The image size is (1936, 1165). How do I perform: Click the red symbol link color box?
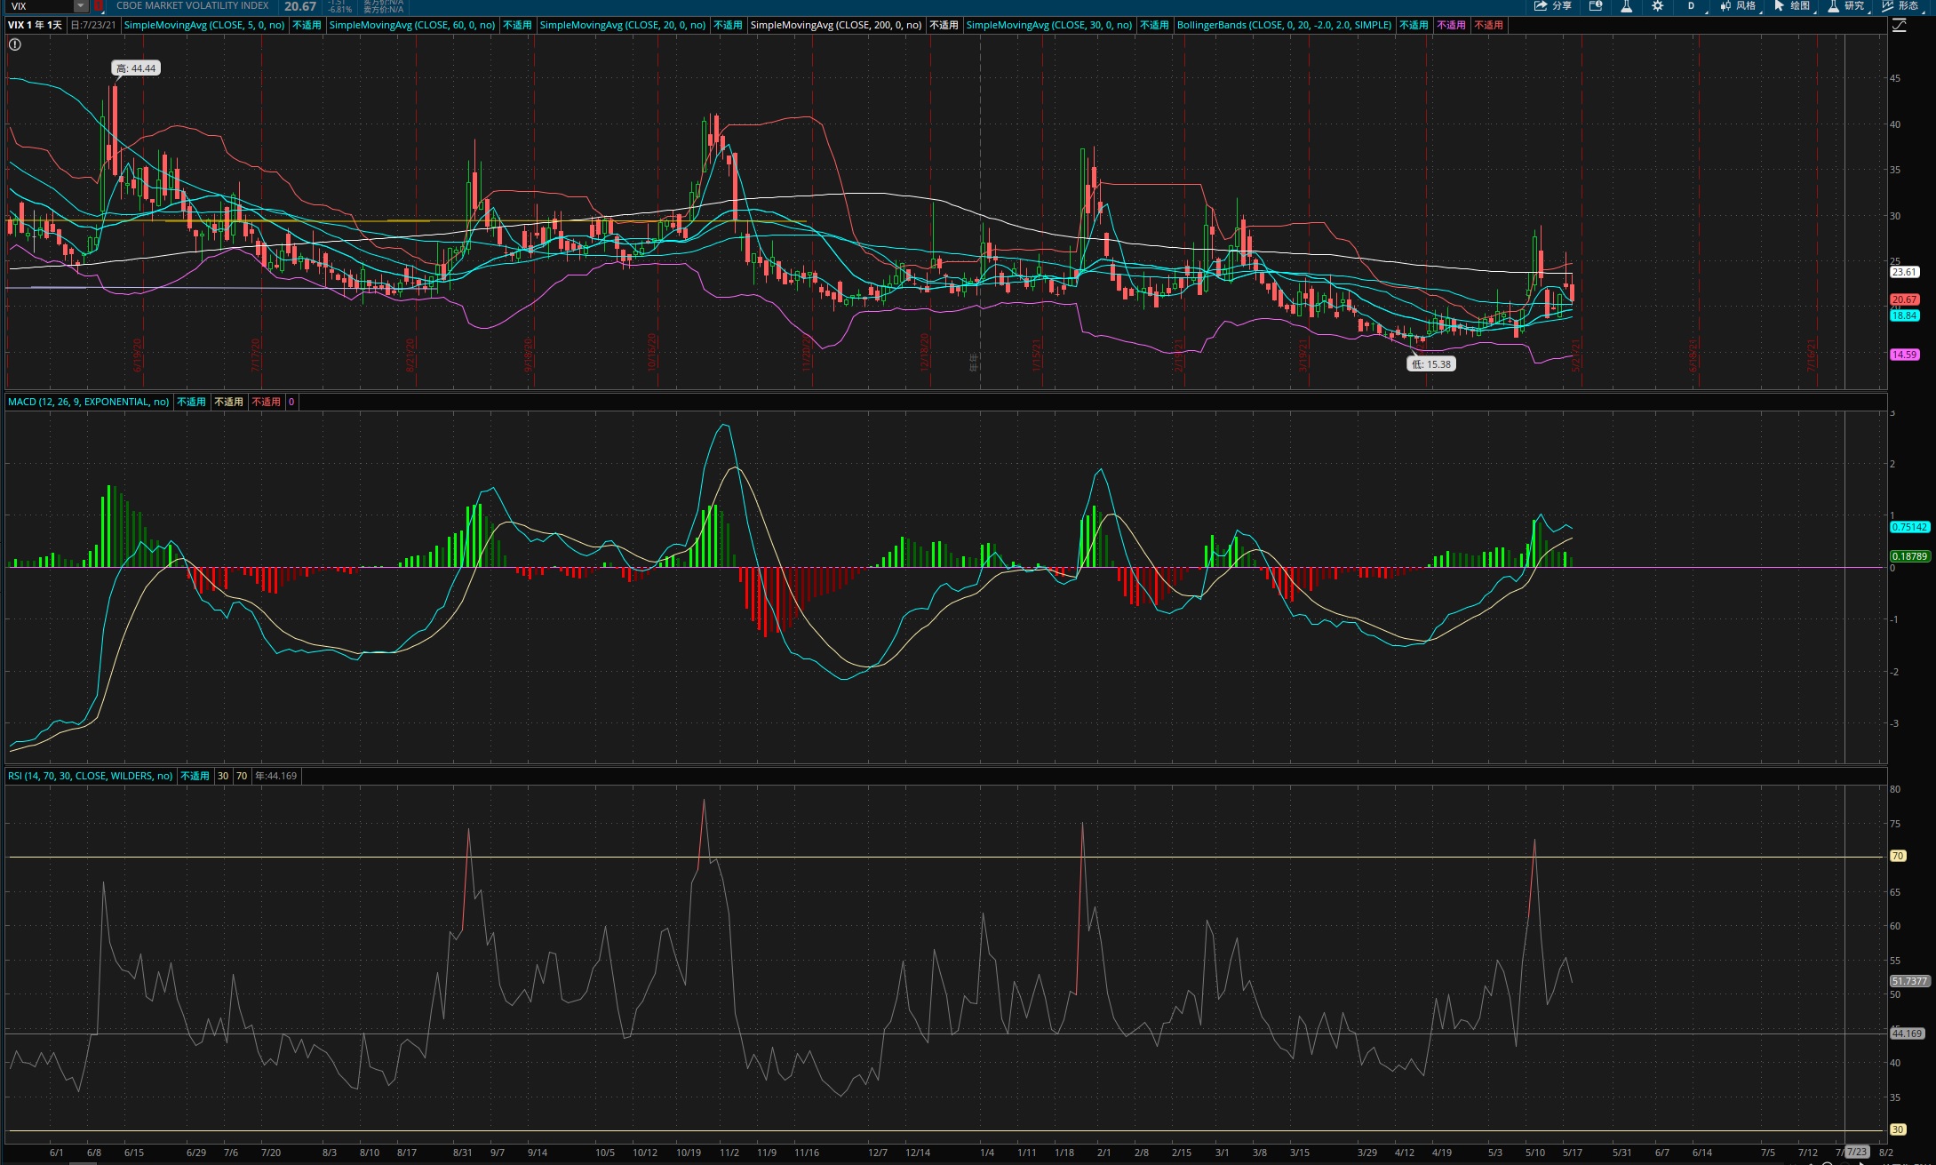click(x=99, y=6)
